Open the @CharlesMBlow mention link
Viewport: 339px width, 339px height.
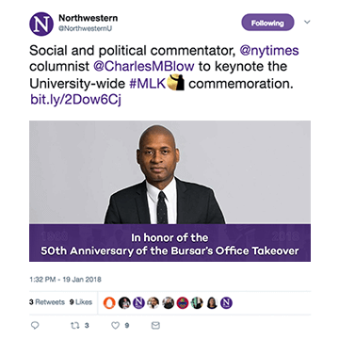(x=144, y=67)
